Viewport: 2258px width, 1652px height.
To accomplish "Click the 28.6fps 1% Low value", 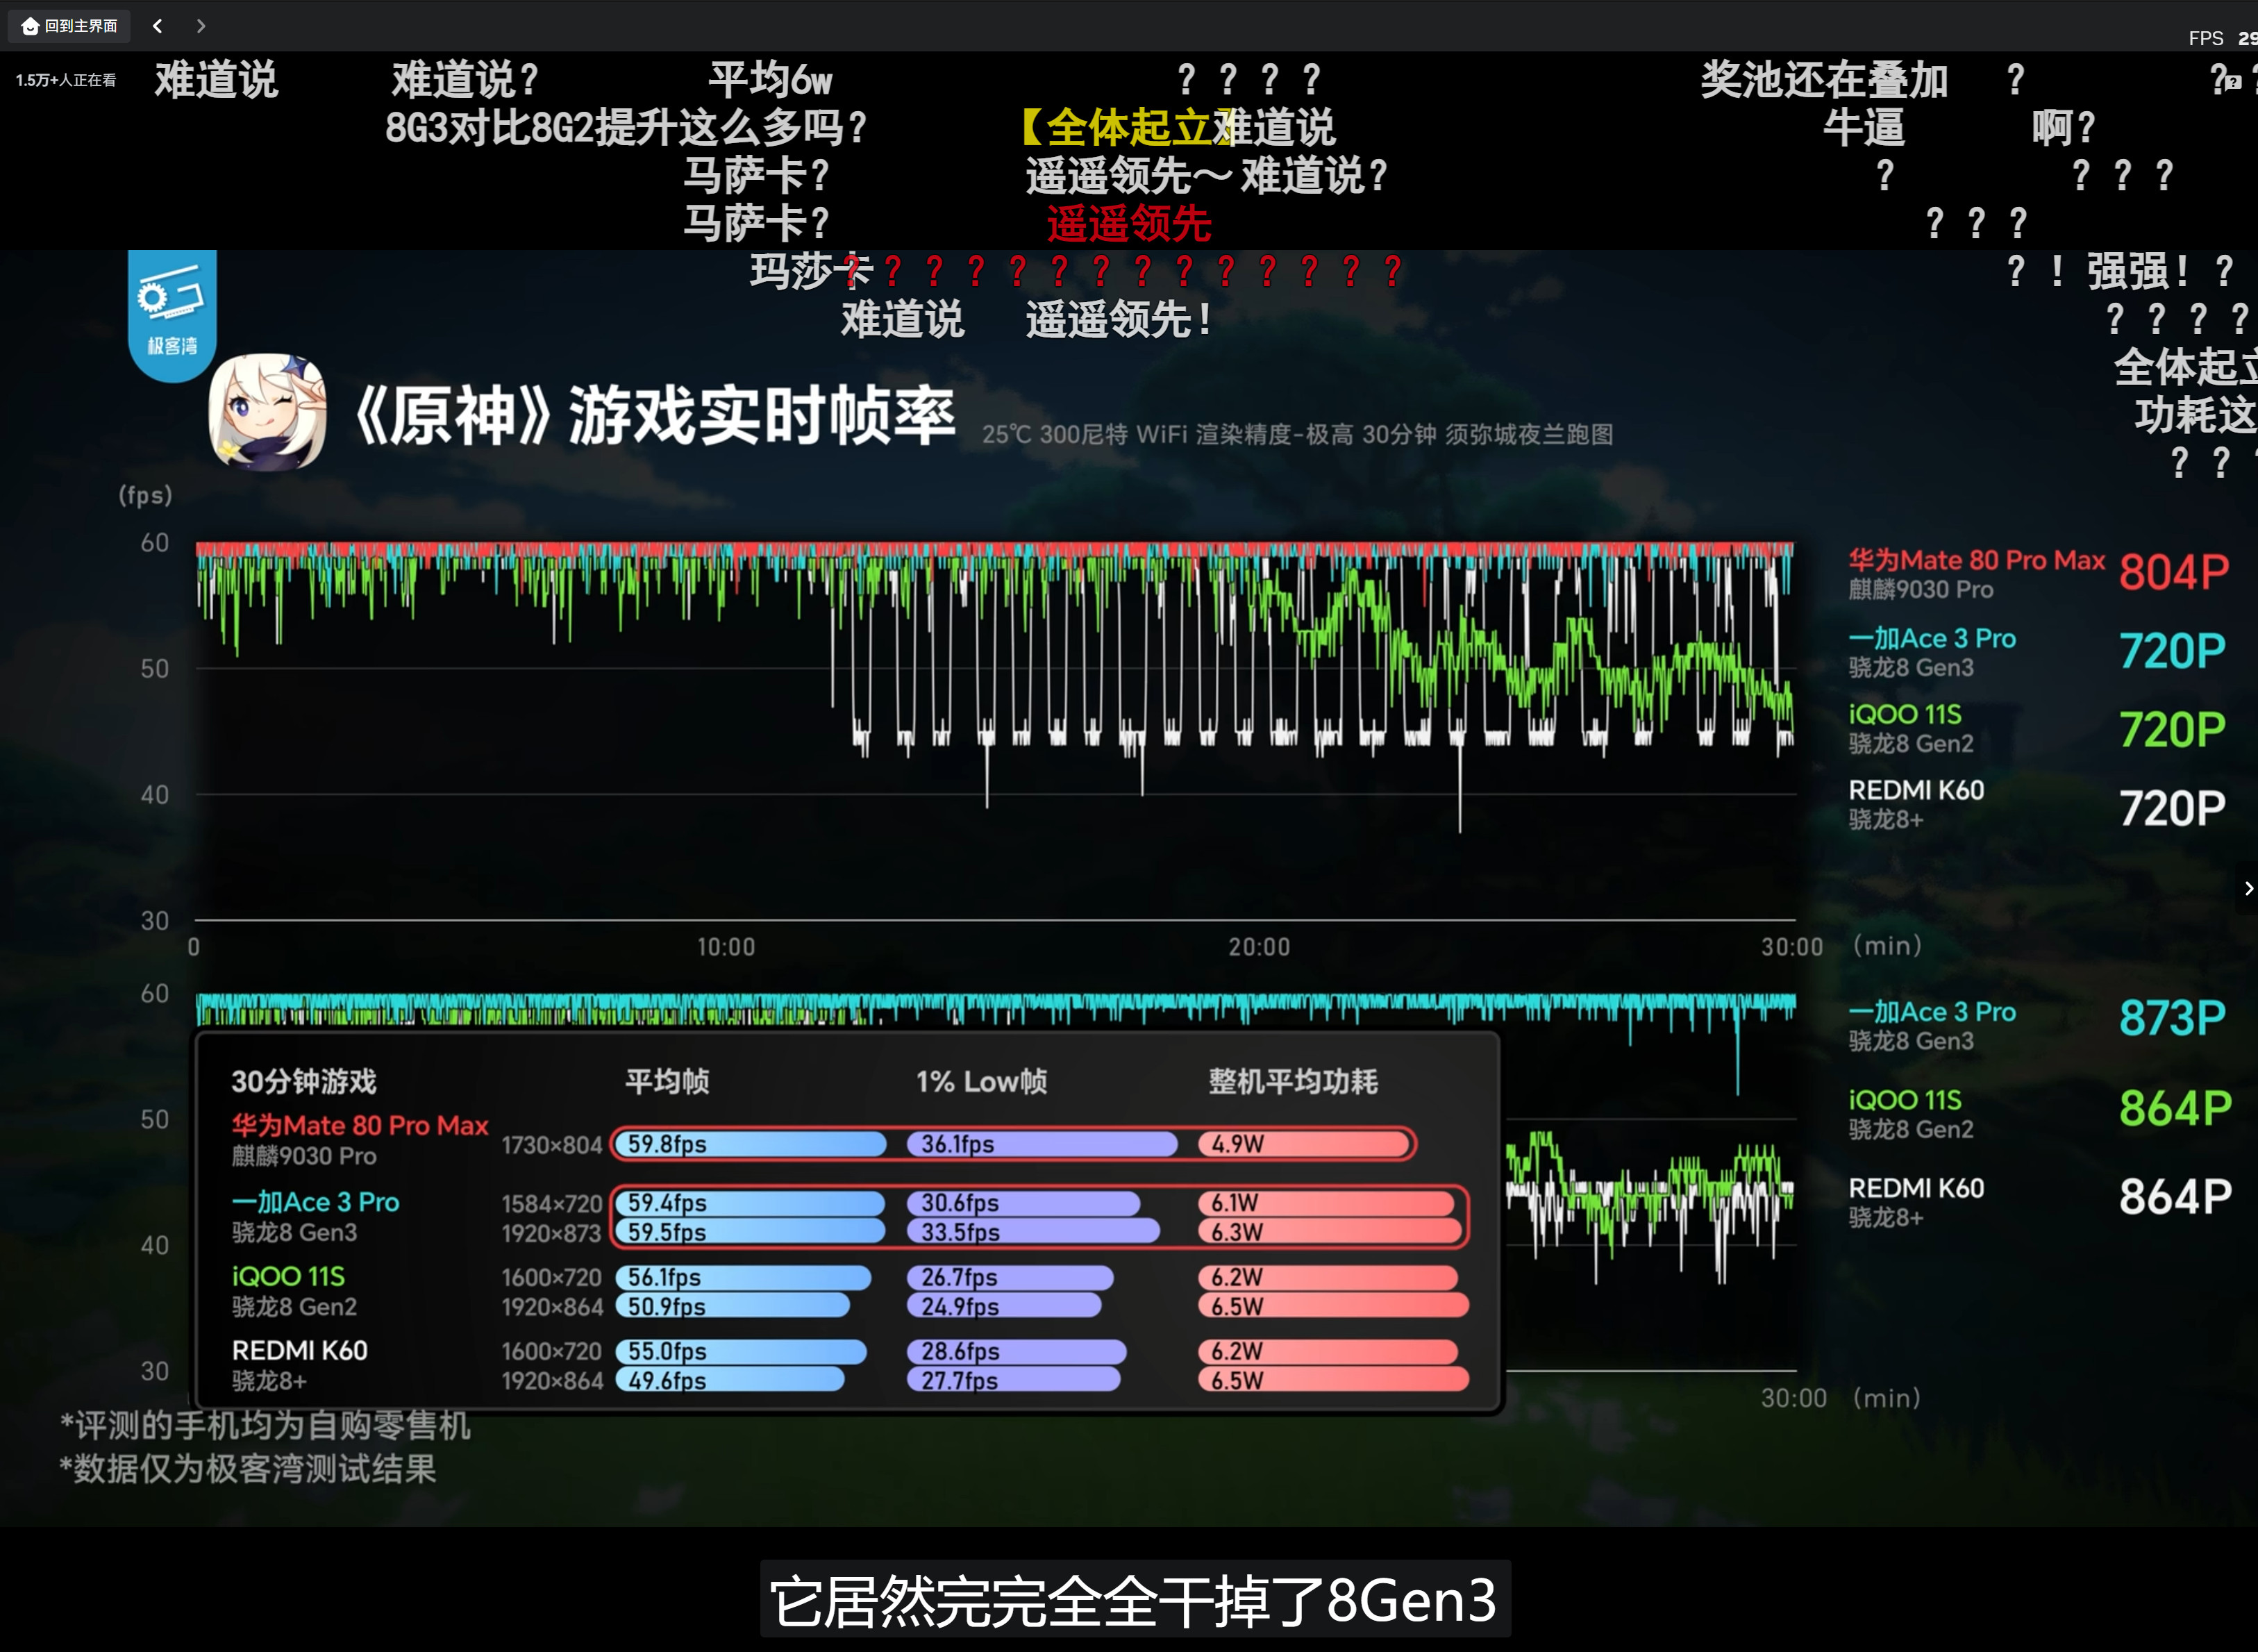I will pyautogui.click(x=960, y=1351).
